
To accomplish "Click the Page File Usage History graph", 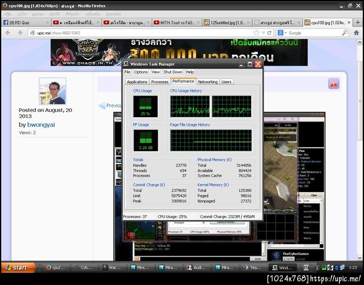I will [x=211, y=140].
